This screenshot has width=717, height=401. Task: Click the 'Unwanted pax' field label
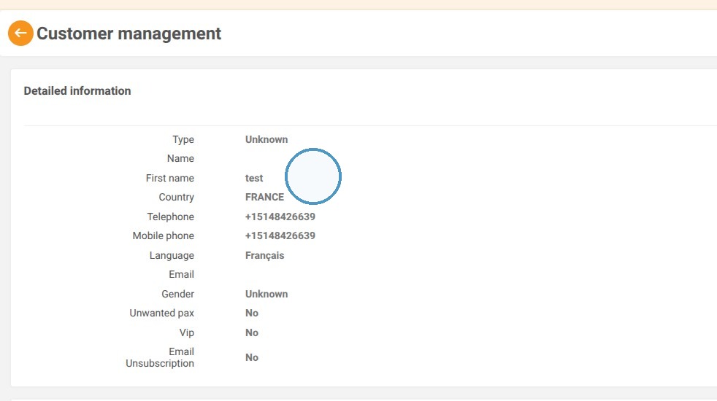click(x=162, y=313)
